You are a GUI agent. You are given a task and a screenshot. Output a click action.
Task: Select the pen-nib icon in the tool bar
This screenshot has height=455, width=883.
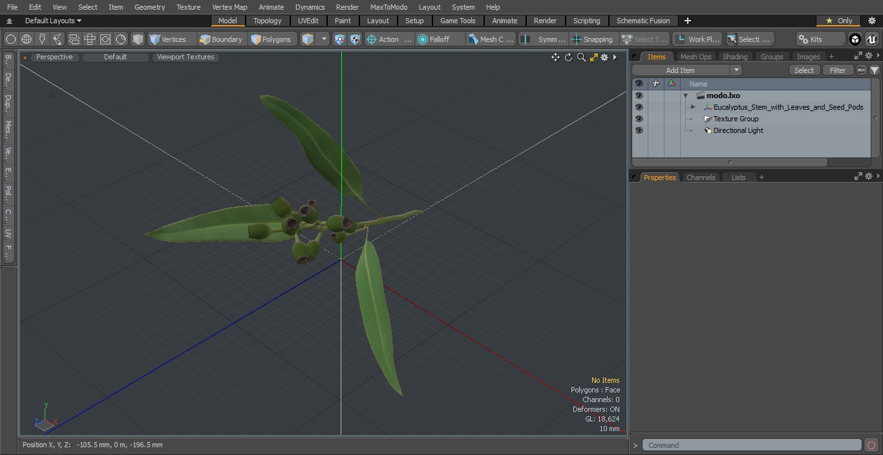(42, 39)
